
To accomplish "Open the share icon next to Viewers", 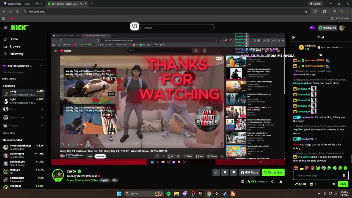I will tap(272, 182).
